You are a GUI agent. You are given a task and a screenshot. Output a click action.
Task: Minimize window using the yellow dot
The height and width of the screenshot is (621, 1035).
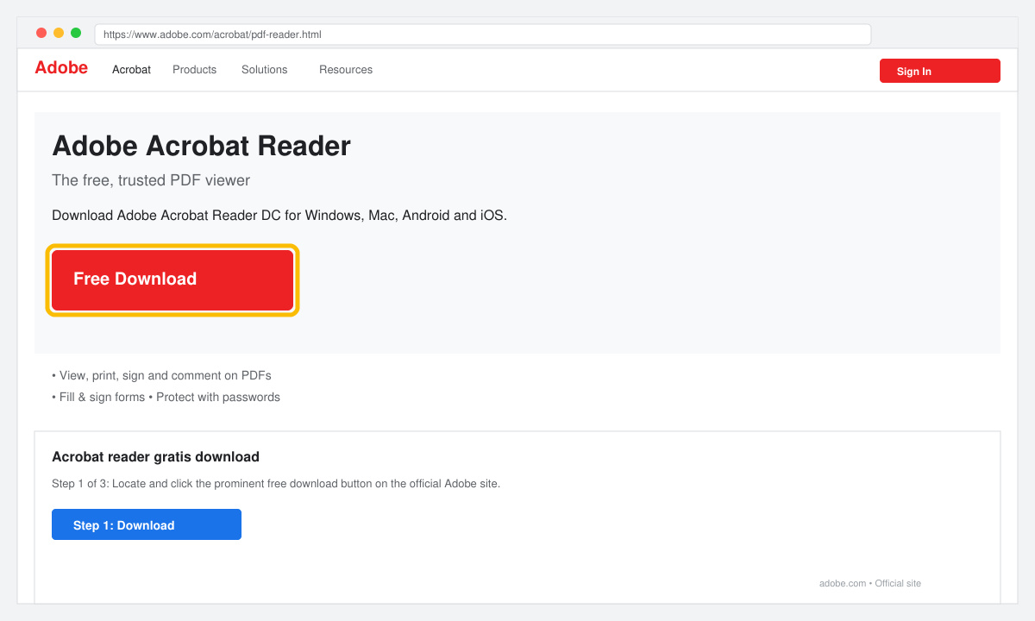[x=59, y=33]
